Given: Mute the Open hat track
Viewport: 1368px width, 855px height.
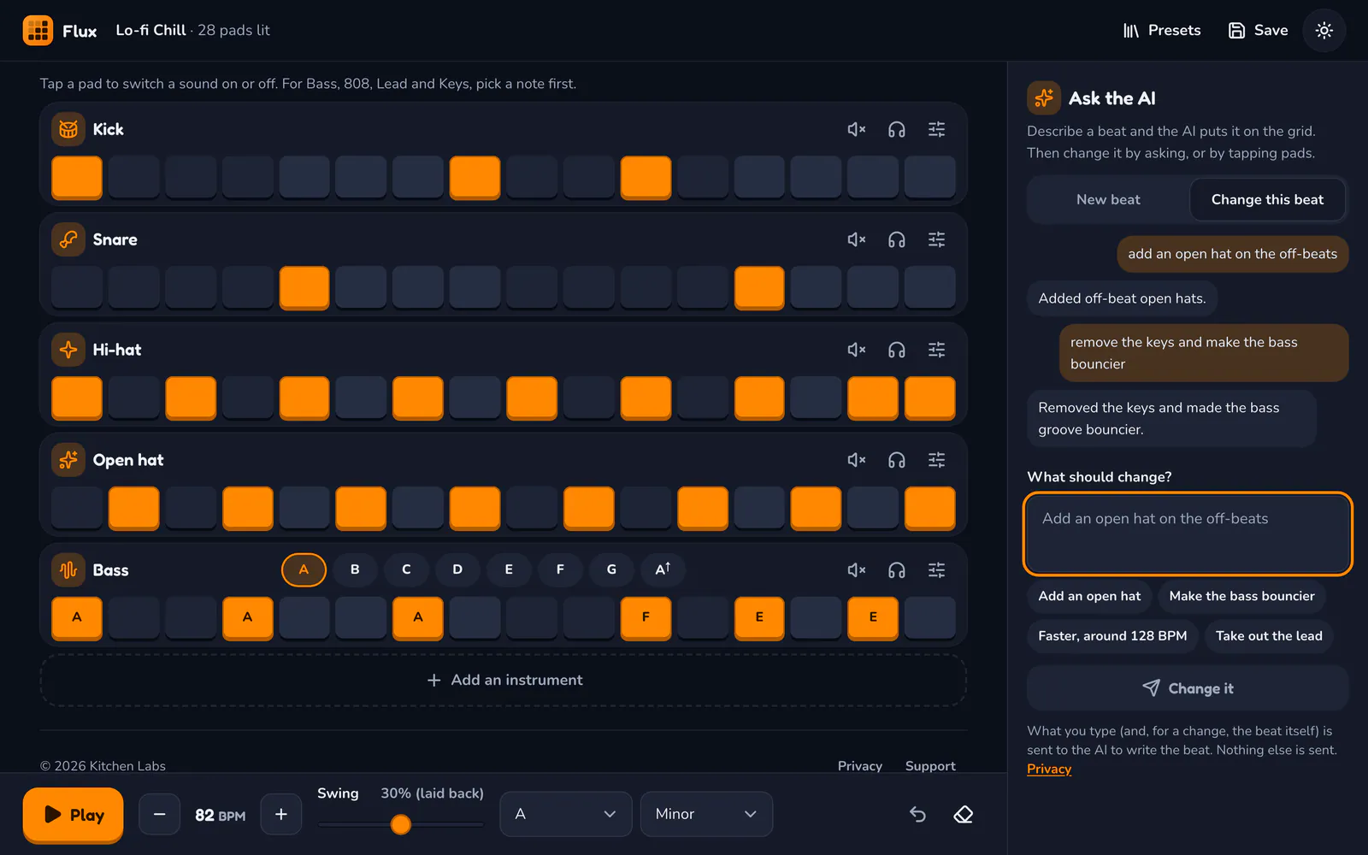Looking at the screenshot, I should pos(856,460).
